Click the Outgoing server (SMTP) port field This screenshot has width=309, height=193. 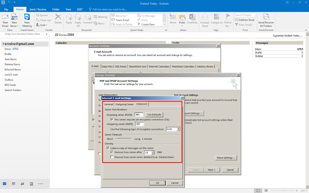140,124
